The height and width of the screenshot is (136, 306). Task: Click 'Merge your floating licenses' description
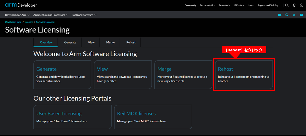(182, 79)
